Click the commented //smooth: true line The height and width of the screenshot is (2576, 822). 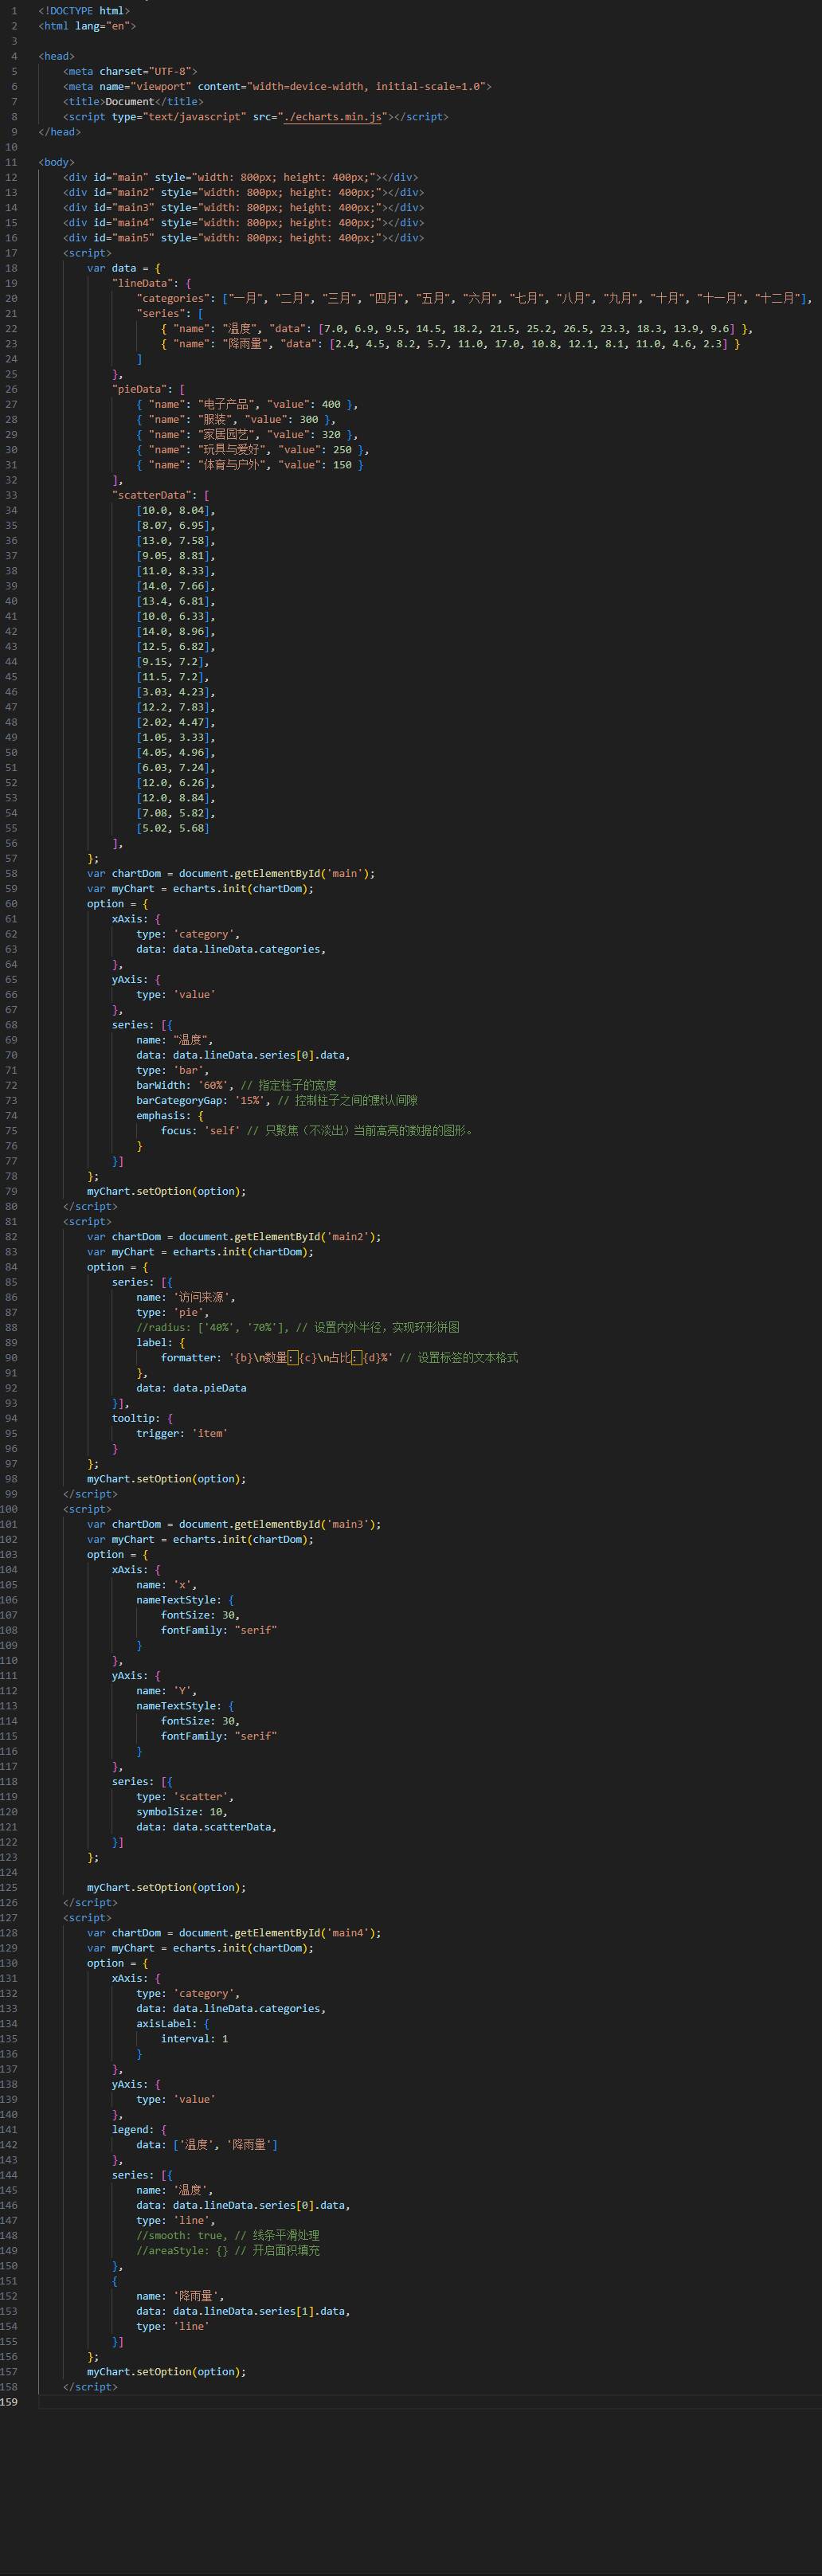point(228,2237)
